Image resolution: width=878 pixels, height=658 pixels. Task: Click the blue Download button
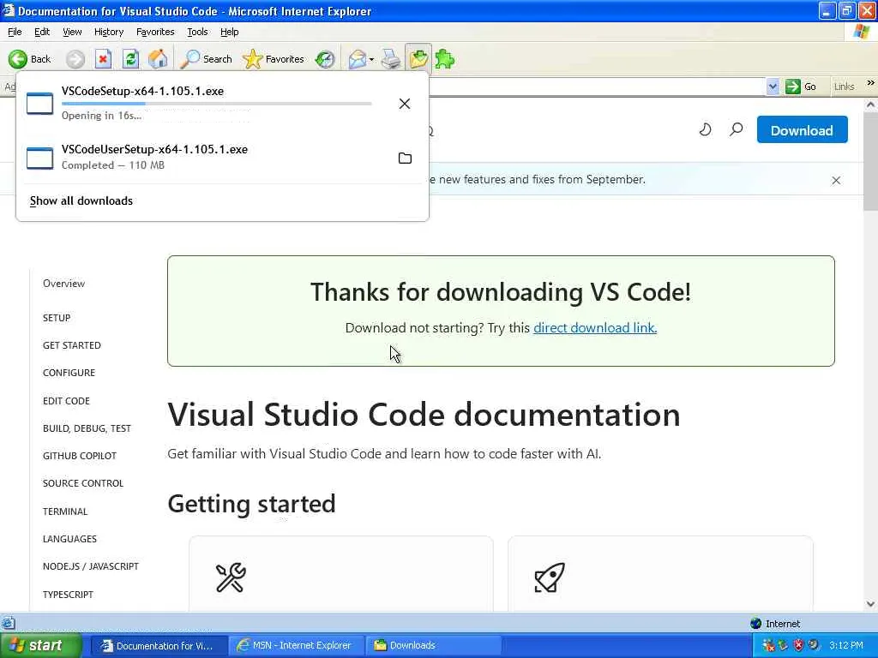[802, 130]
